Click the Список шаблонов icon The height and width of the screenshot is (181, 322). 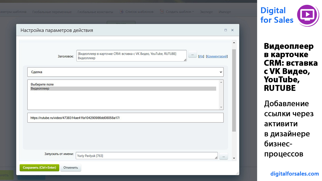pos(122,12)
